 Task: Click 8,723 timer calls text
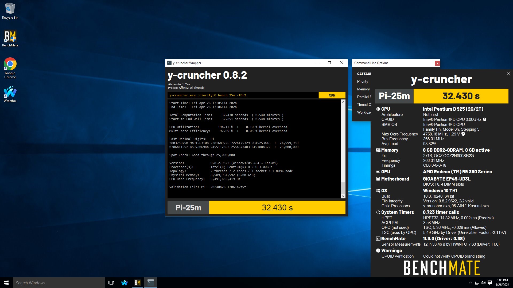coord(441,212)
